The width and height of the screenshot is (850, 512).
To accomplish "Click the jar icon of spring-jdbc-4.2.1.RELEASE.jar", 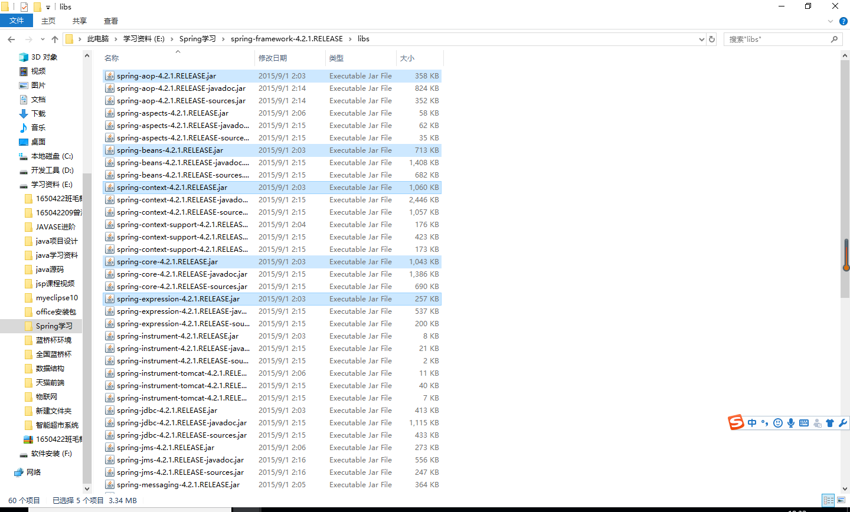I will click(110, 410).
